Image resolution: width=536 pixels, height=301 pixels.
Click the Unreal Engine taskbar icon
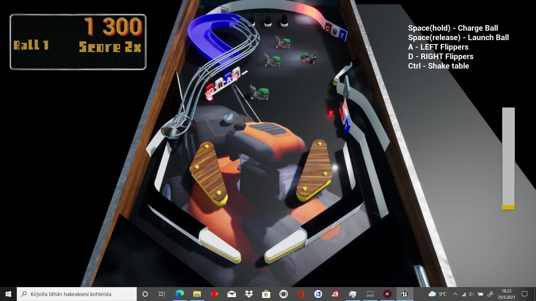(x=405, y=294)
